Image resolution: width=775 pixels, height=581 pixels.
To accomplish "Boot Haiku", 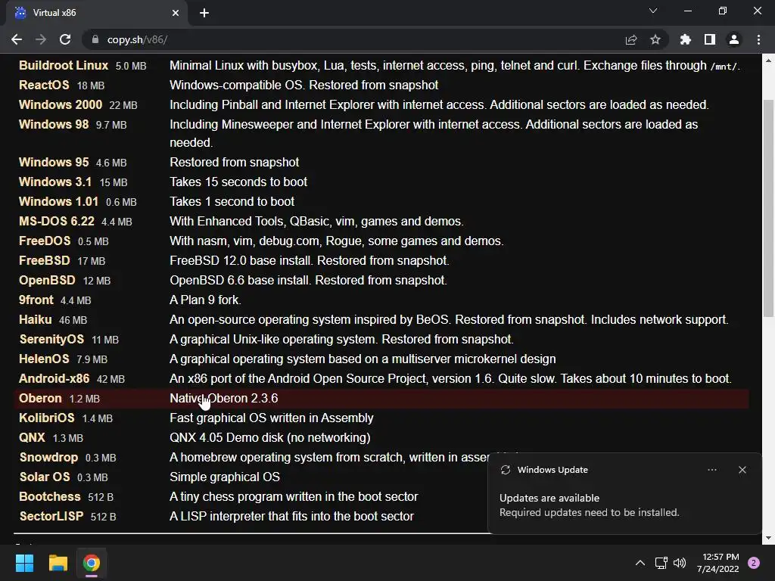I will coord(35,320).
